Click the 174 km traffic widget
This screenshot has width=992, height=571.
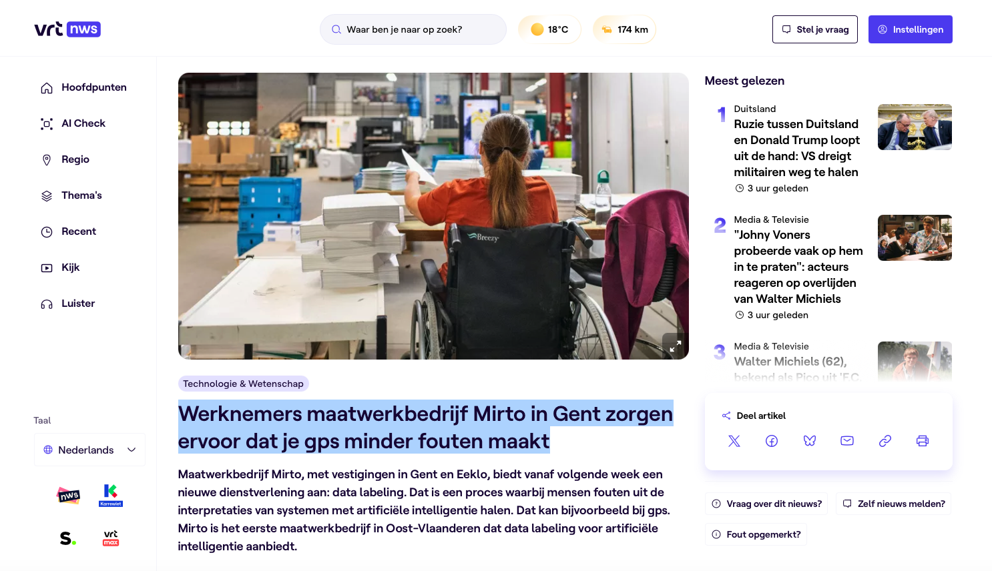(x=624, y=29)
